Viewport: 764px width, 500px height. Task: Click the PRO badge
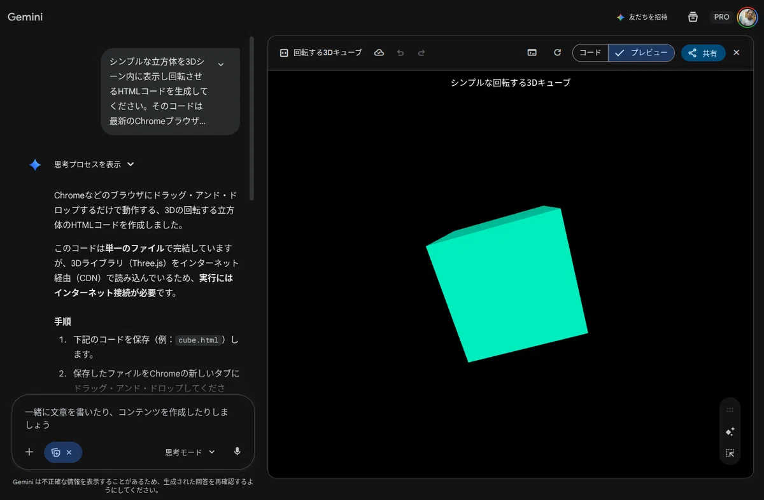click(722, 17)
